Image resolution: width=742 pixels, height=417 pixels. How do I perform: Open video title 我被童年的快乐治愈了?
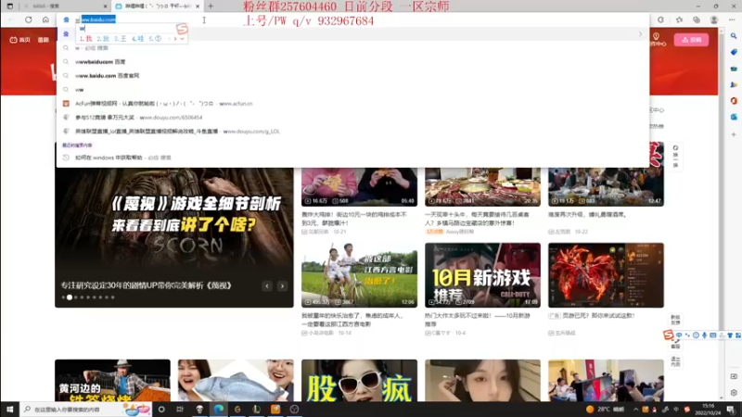click(352, 320)
